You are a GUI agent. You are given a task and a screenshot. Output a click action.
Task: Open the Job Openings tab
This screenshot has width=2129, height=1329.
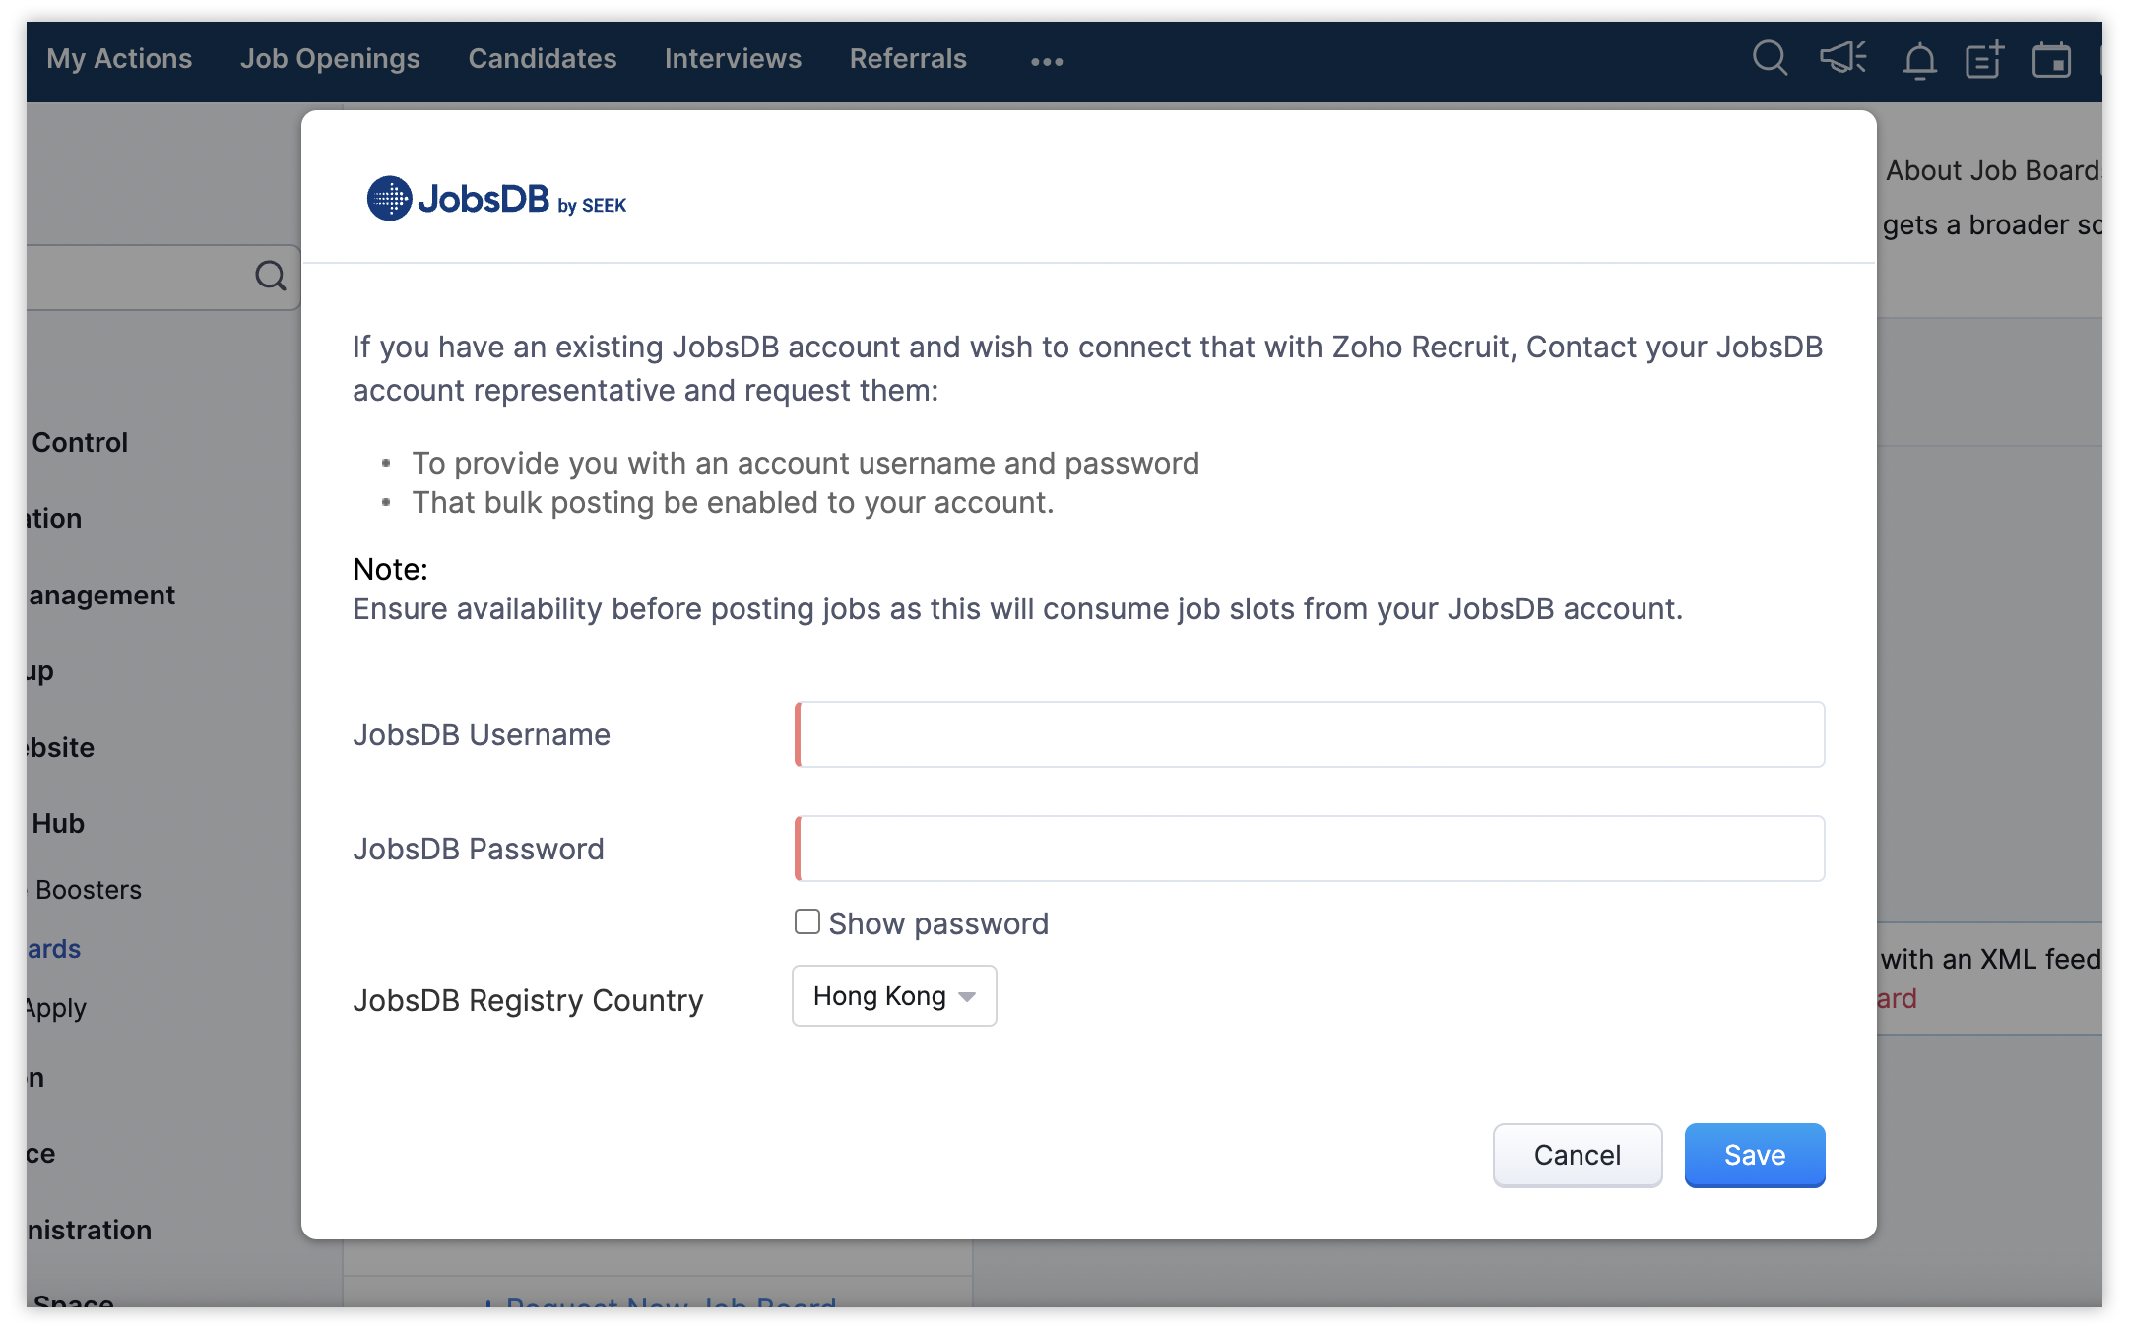click(x=330, y=59)
